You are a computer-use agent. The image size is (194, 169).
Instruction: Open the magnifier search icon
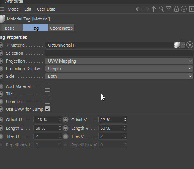pos(161,9)
